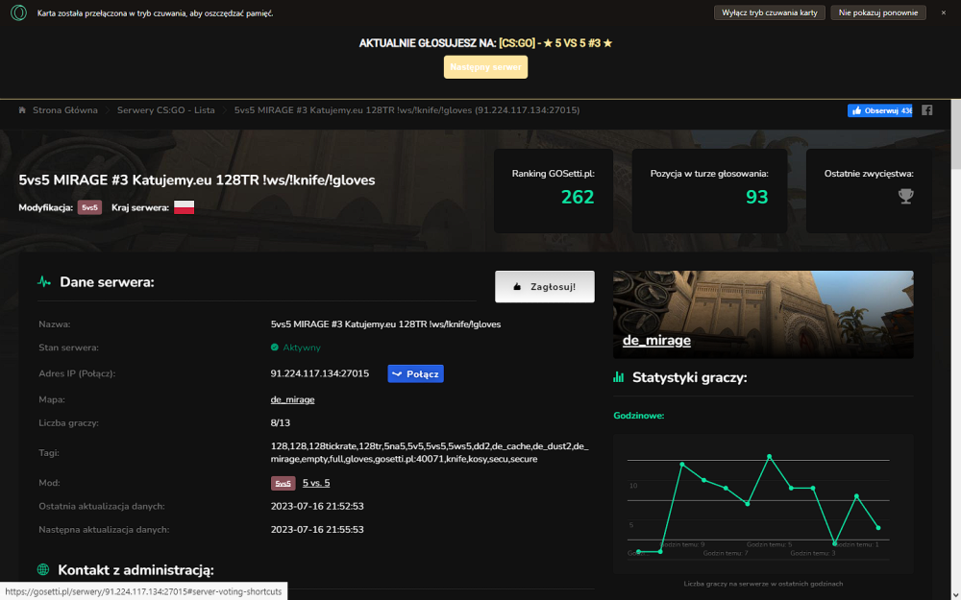Open 'Serwery CS:GO - Lista' breadcrumb link
Image resolution: width=961 pixels, height=600 pixels.
click(166, 110)
